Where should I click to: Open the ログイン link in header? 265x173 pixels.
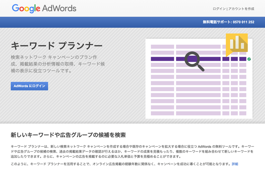(219, 9)
